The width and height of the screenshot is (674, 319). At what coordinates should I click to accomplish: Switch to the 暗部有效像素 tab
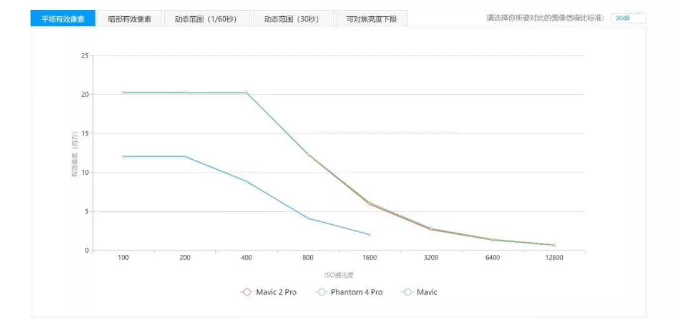(x=129, y=19)
